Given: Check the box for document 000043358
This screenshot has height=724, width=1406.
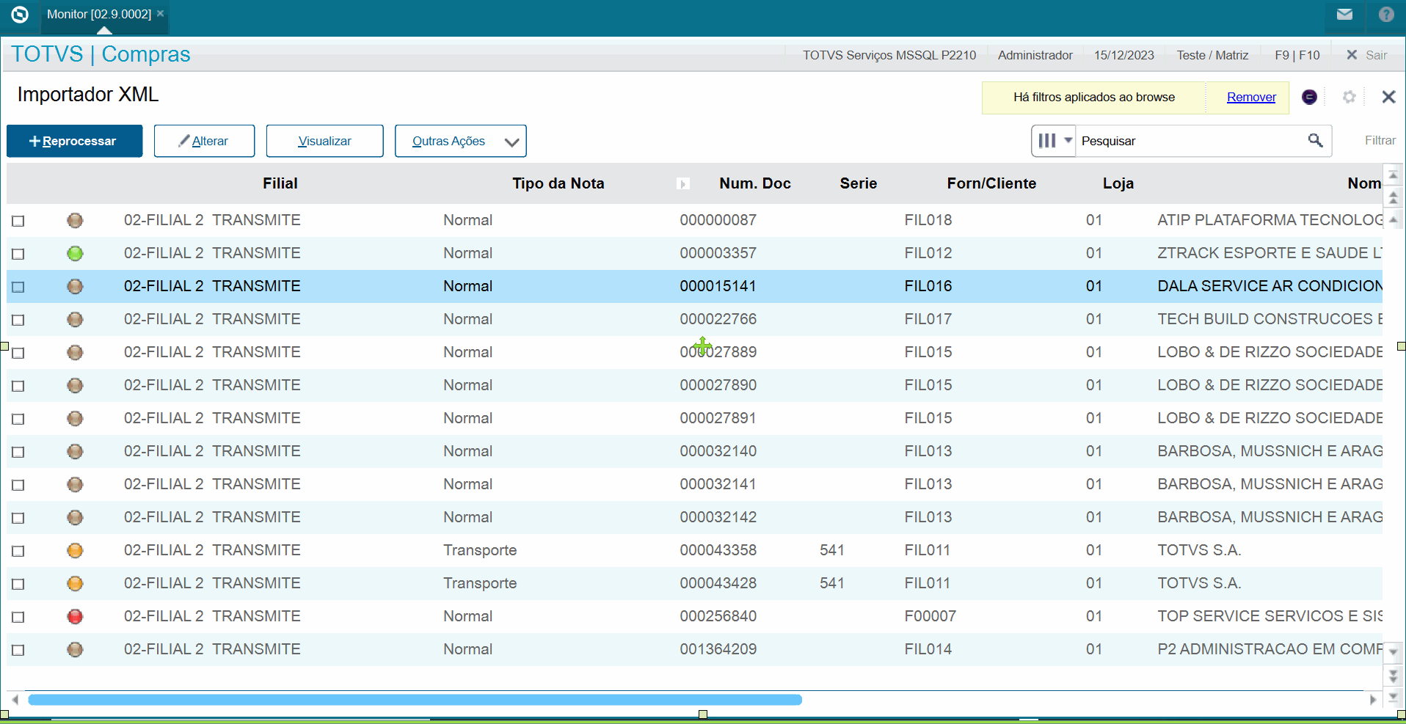Looking at the screenshot, I should click(18, 551).
